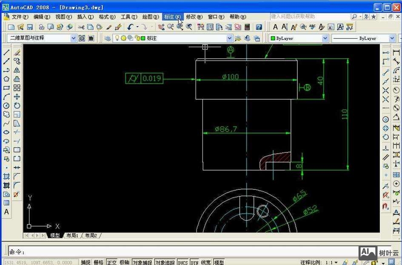The image size is (402, 265).
Task: Toggle 对象捕捉 object snap button
Action: 142,262
